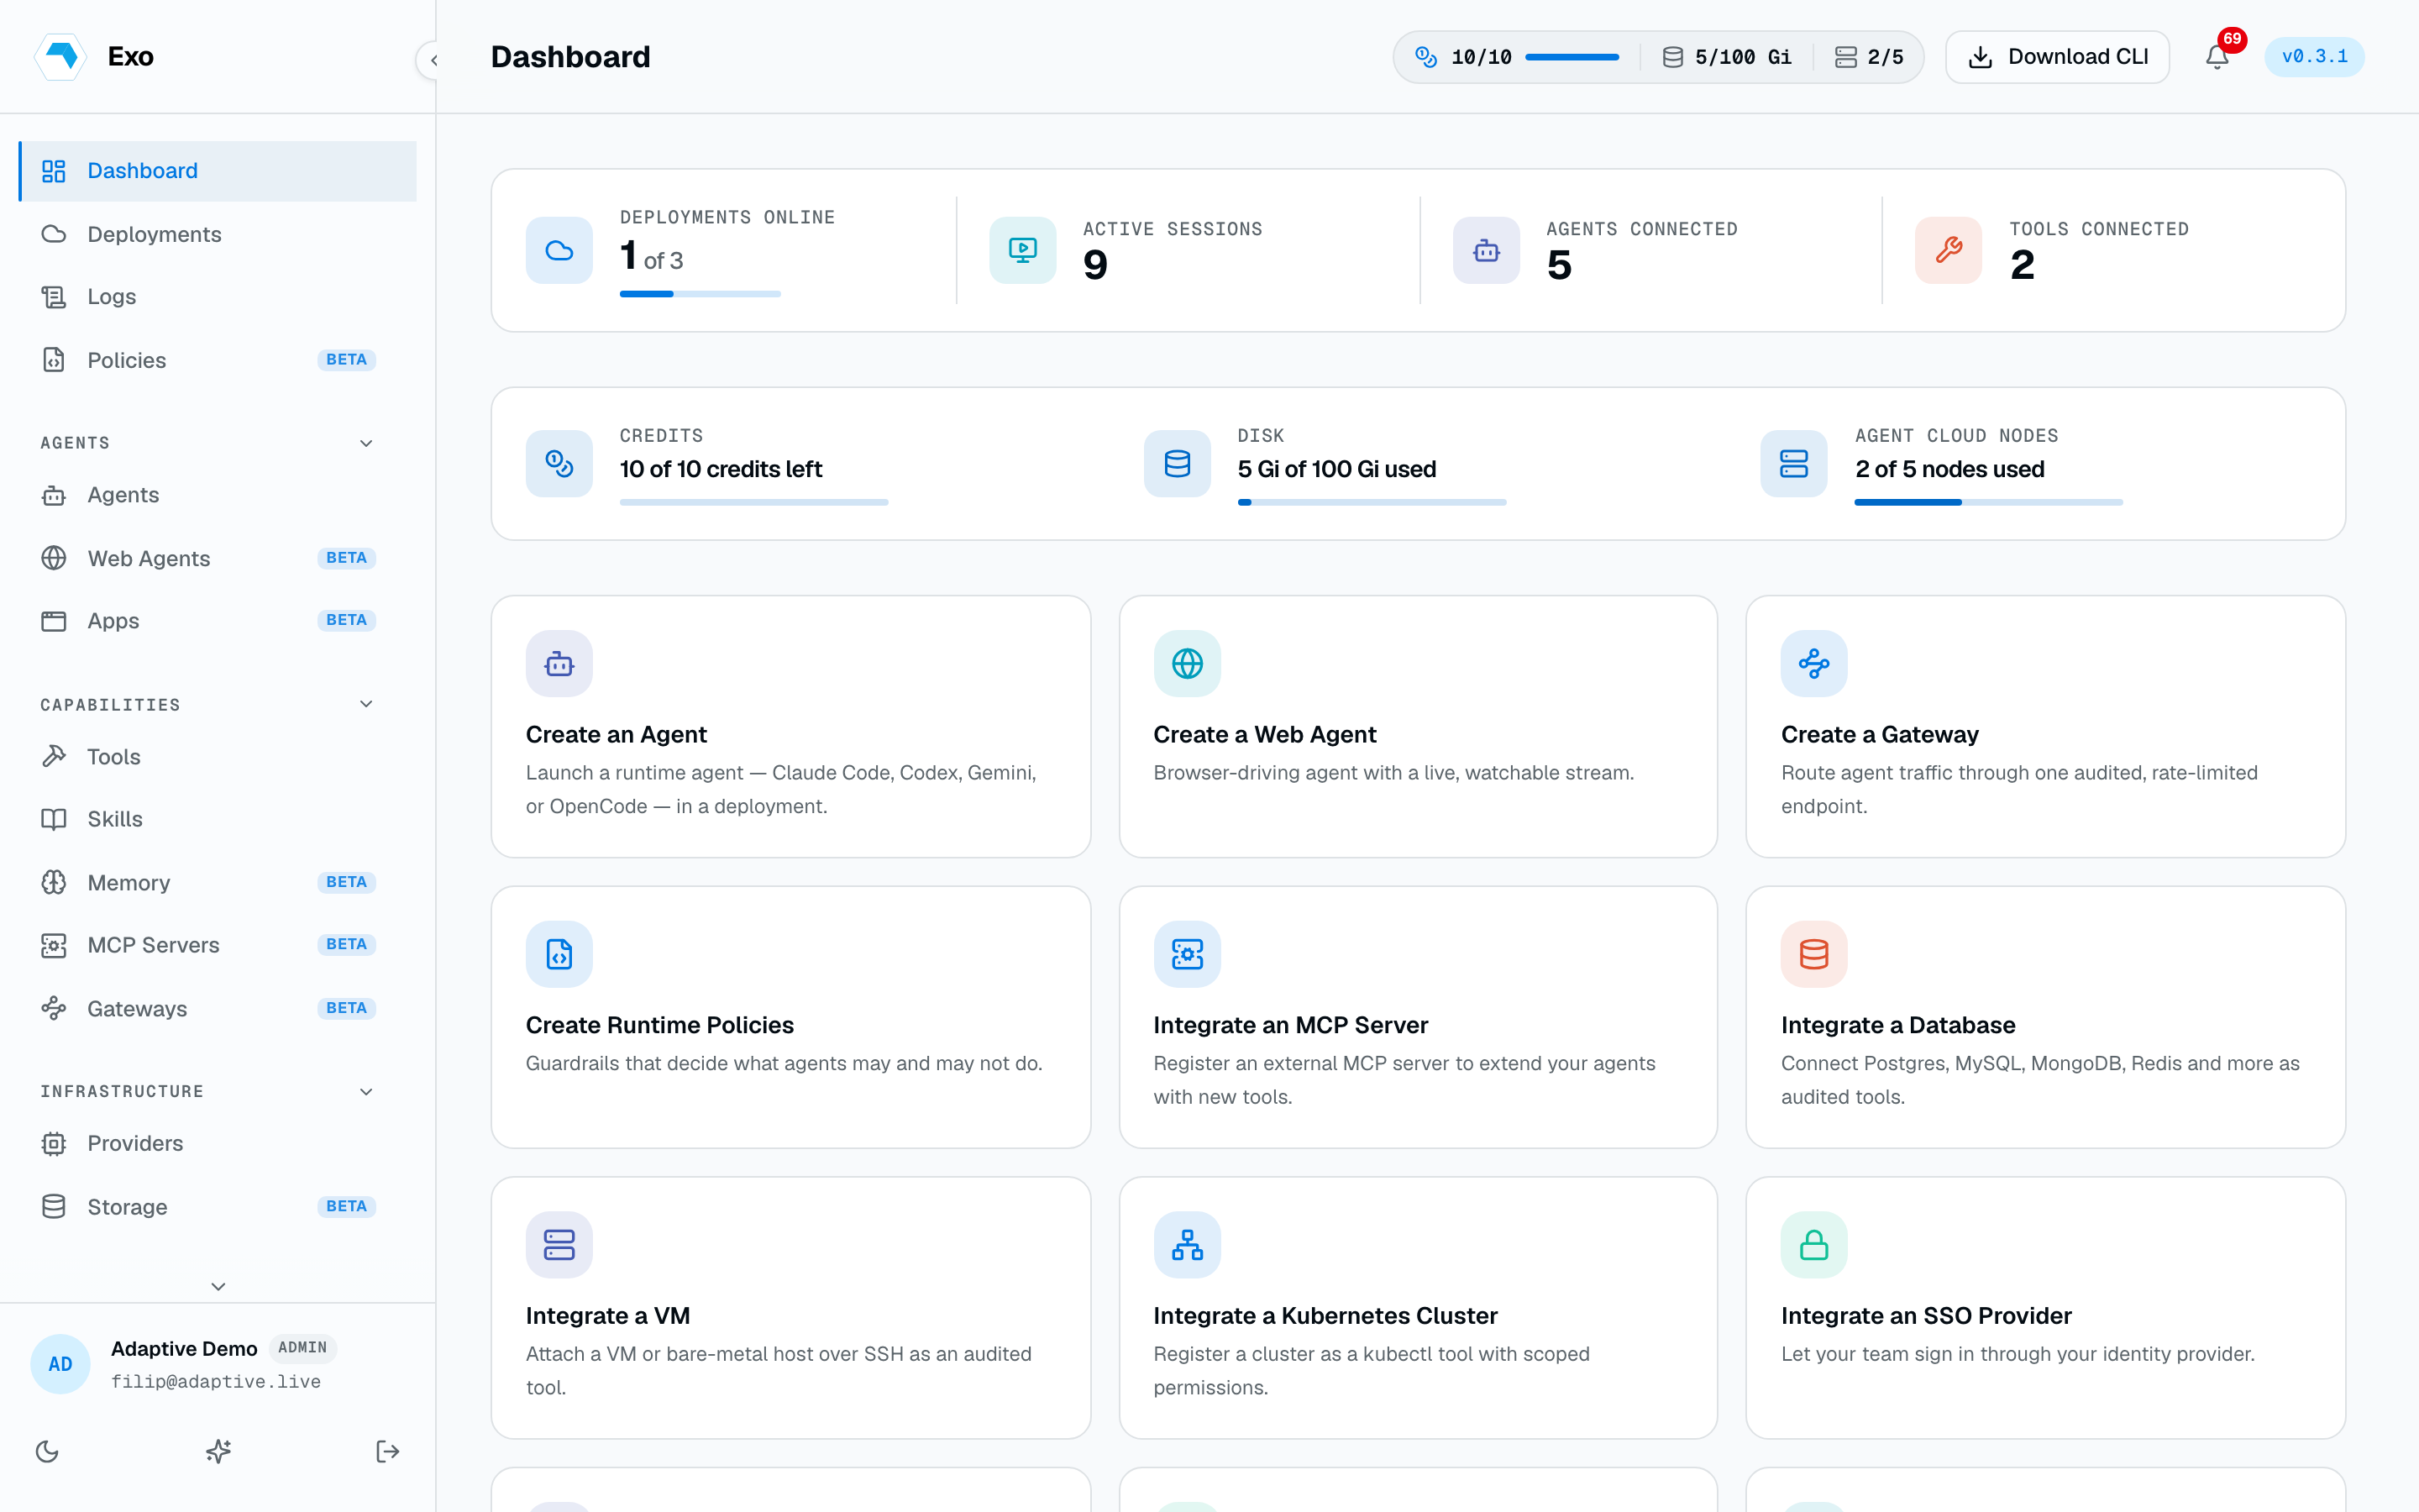Viewport: 2419px width, 1512px height.
Task: Click the Tools Connected wrench icon
Action: click(1948, 250)
